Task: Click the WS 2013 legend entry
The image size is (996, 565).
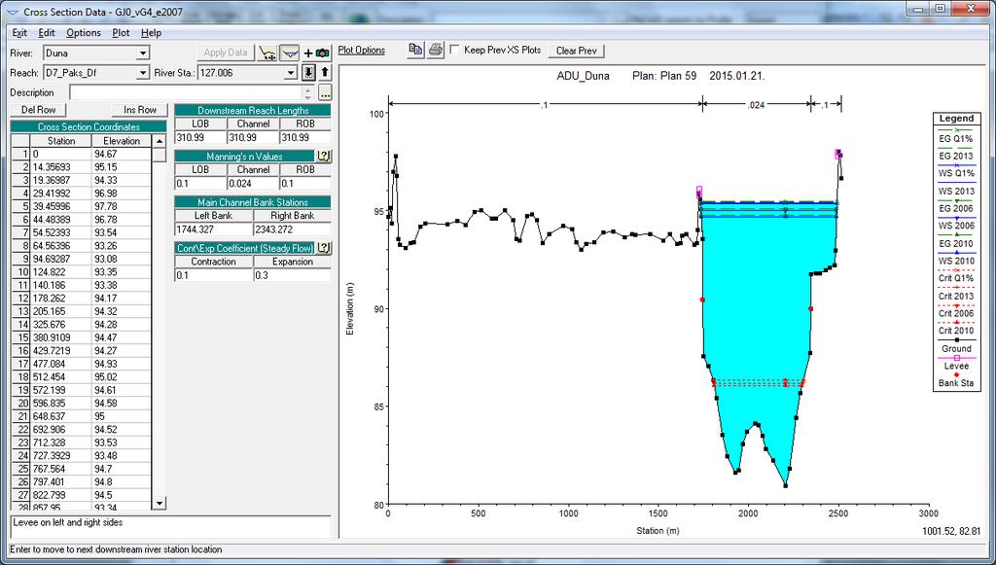Action: [956, 191]
